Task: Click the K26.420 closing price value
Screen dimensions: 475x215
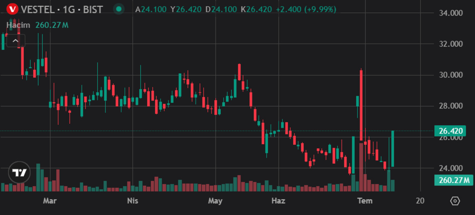Action: click(256, 9)
